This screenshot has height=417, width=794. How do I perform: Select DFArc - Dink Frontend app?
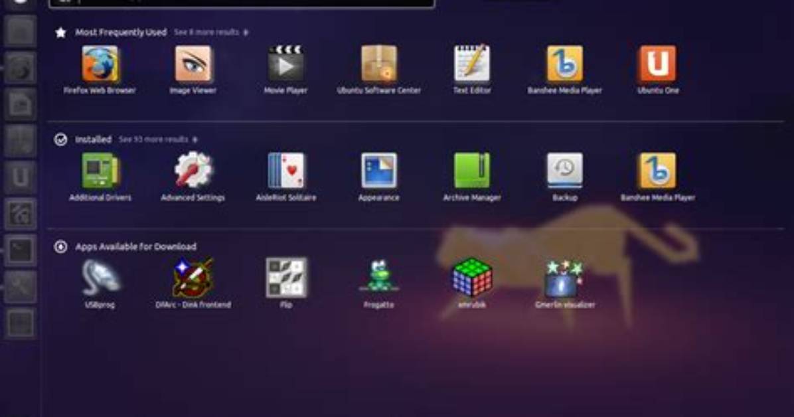(x=193, y=278)
